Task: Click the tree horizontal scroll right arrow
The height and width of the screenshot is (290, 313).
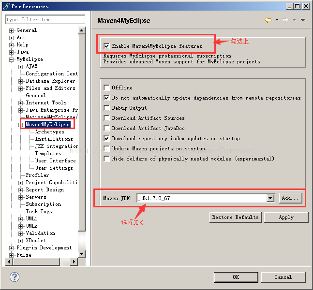Action: (x=74, y=261)
